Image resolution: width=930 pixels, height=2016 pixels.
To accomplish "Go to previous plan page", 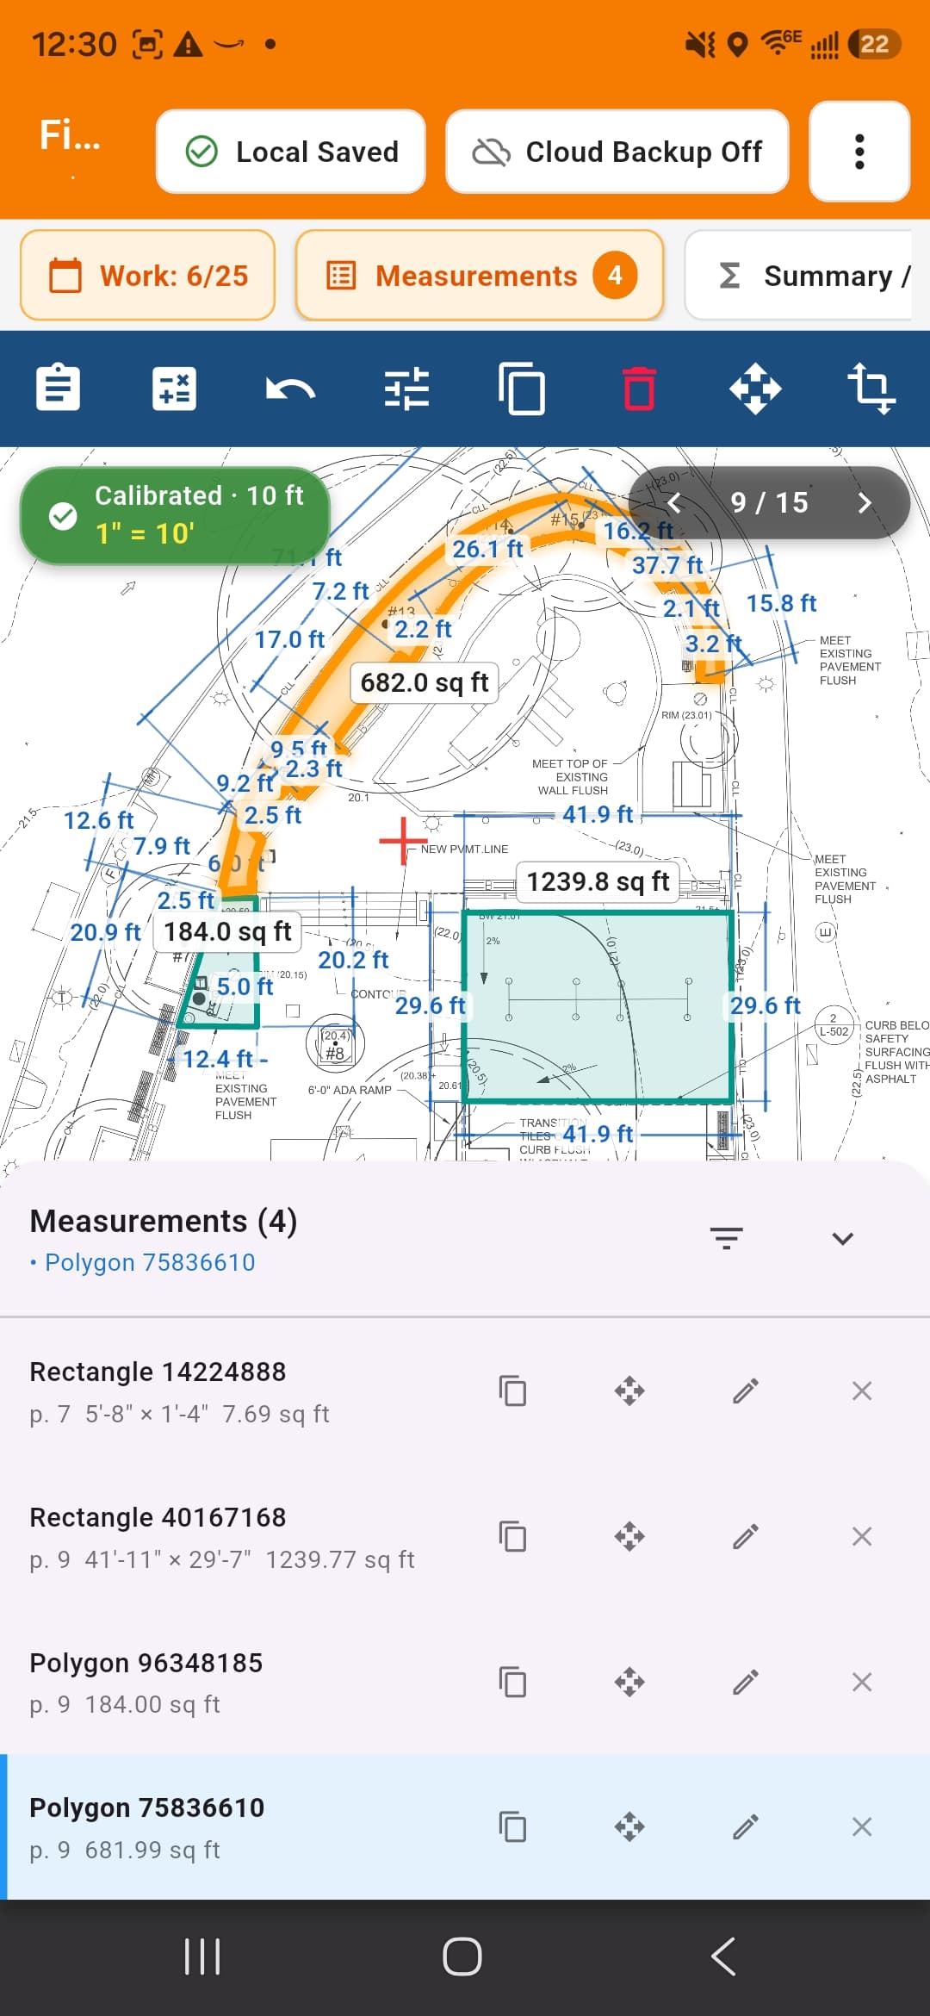I will click(x=674, y=503).
